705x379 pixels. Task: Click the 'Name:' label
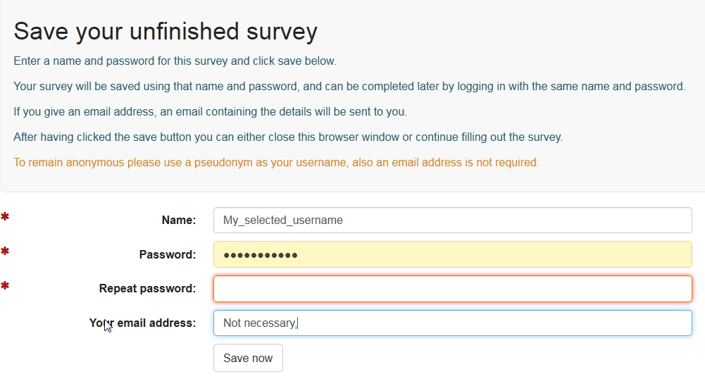(179, 220)
